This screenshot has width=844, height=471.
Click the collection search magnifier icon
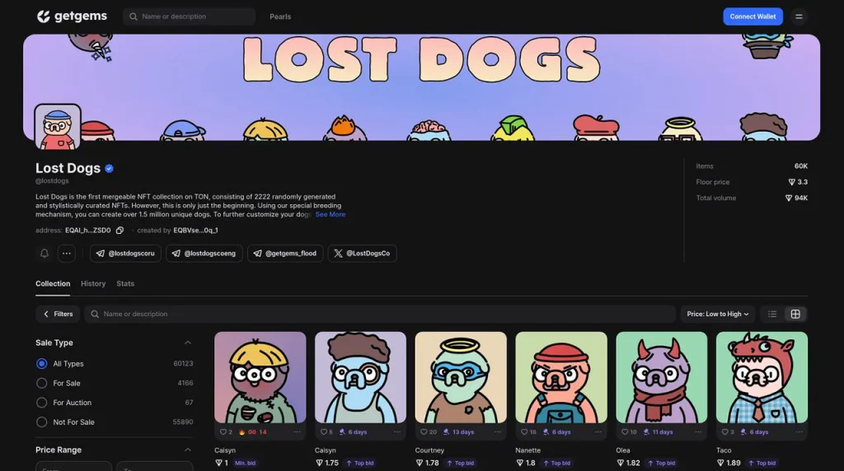95,314
